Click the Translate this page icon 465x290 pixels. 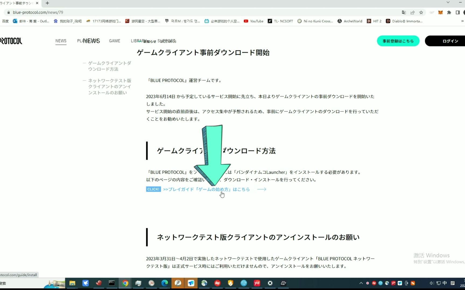coord(404,12)
